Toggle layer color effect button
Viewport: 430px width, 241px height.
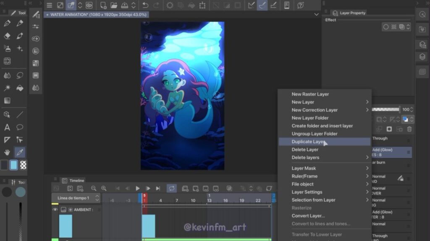tap(405, 119)
